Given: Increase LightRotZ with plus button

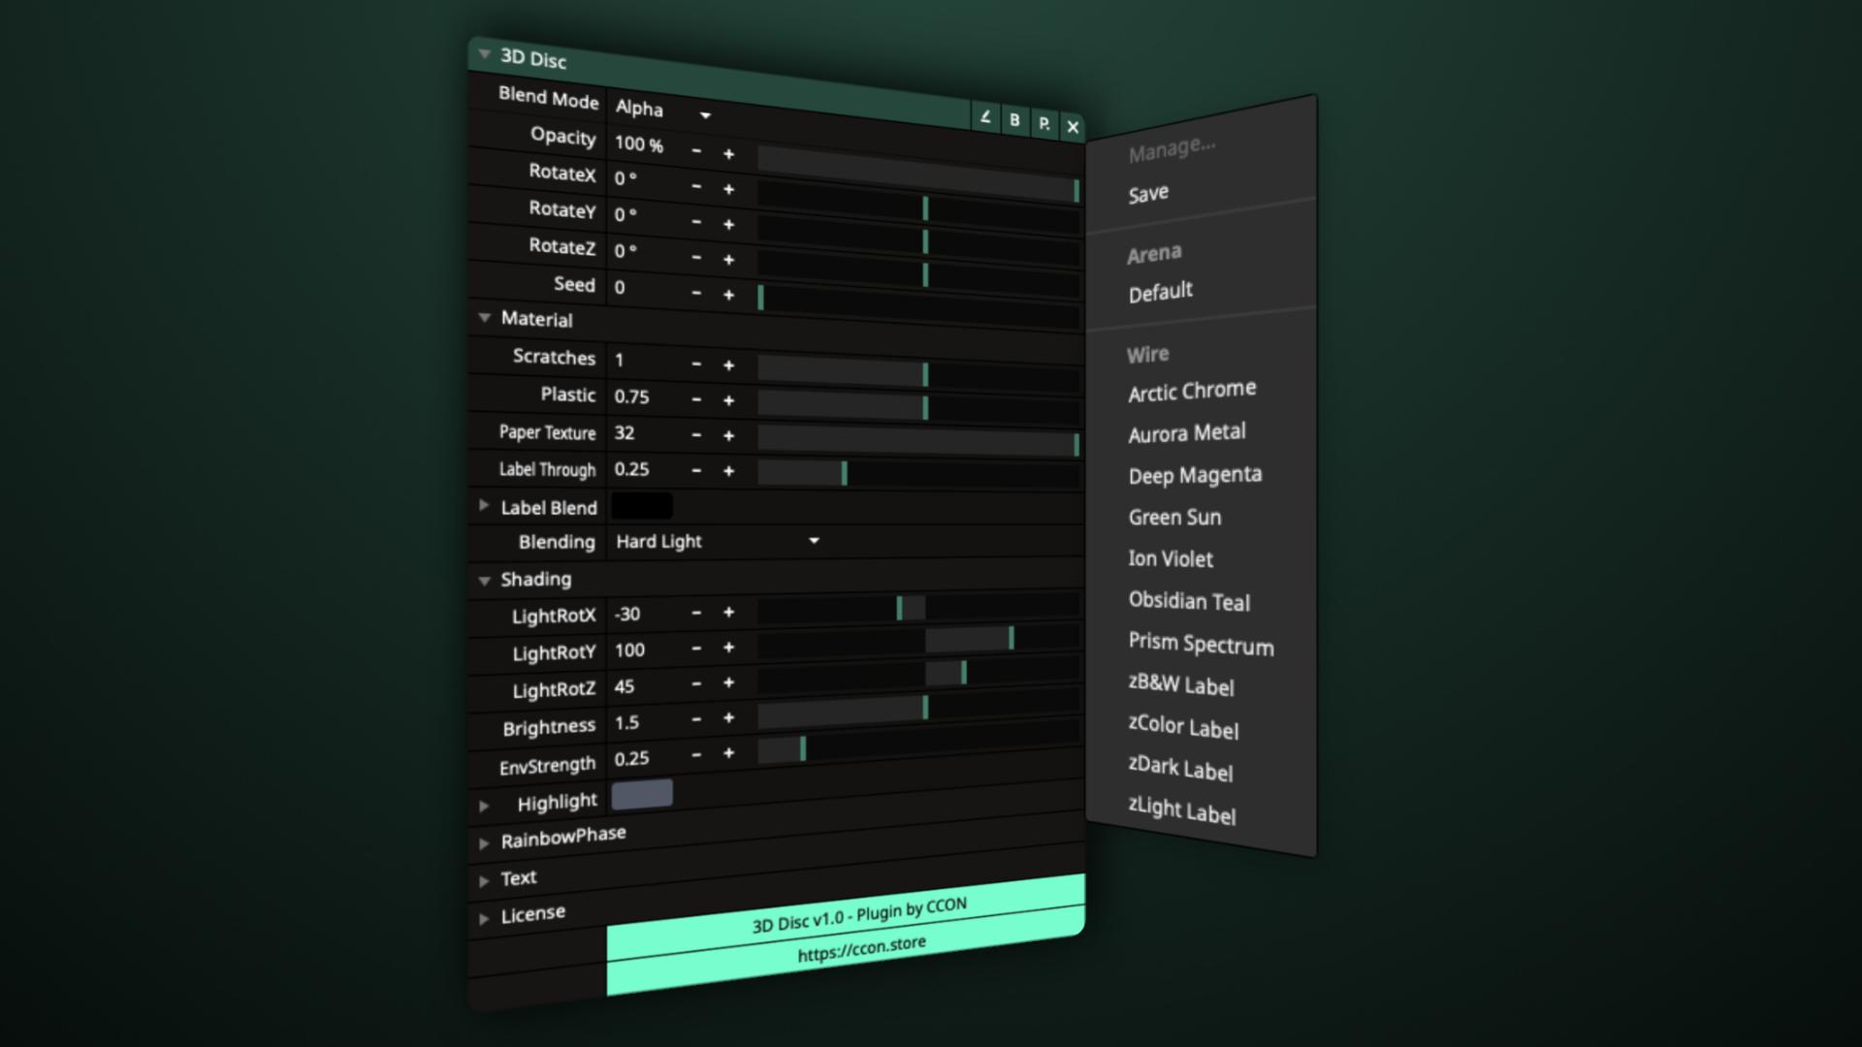Looking at the screenshot, I should pos(728,682).
